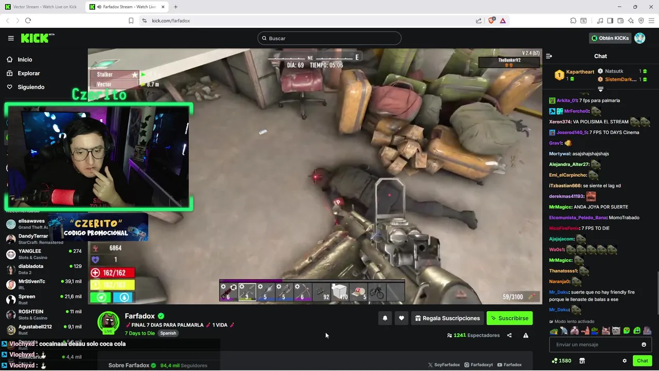Viewport: 659px width, 371px height.
Task: Open the Brave Wallet icon
Action: (620, 21)
